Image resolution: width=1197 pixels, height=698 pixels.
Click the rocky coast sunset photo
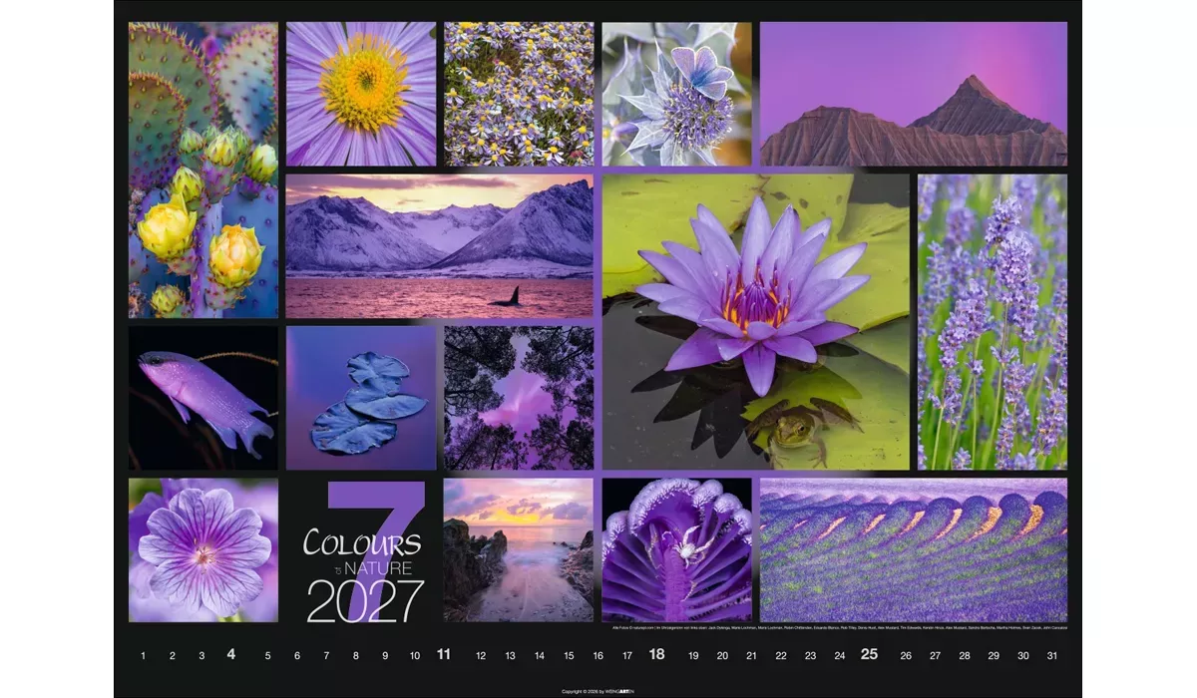click(519, 550)
